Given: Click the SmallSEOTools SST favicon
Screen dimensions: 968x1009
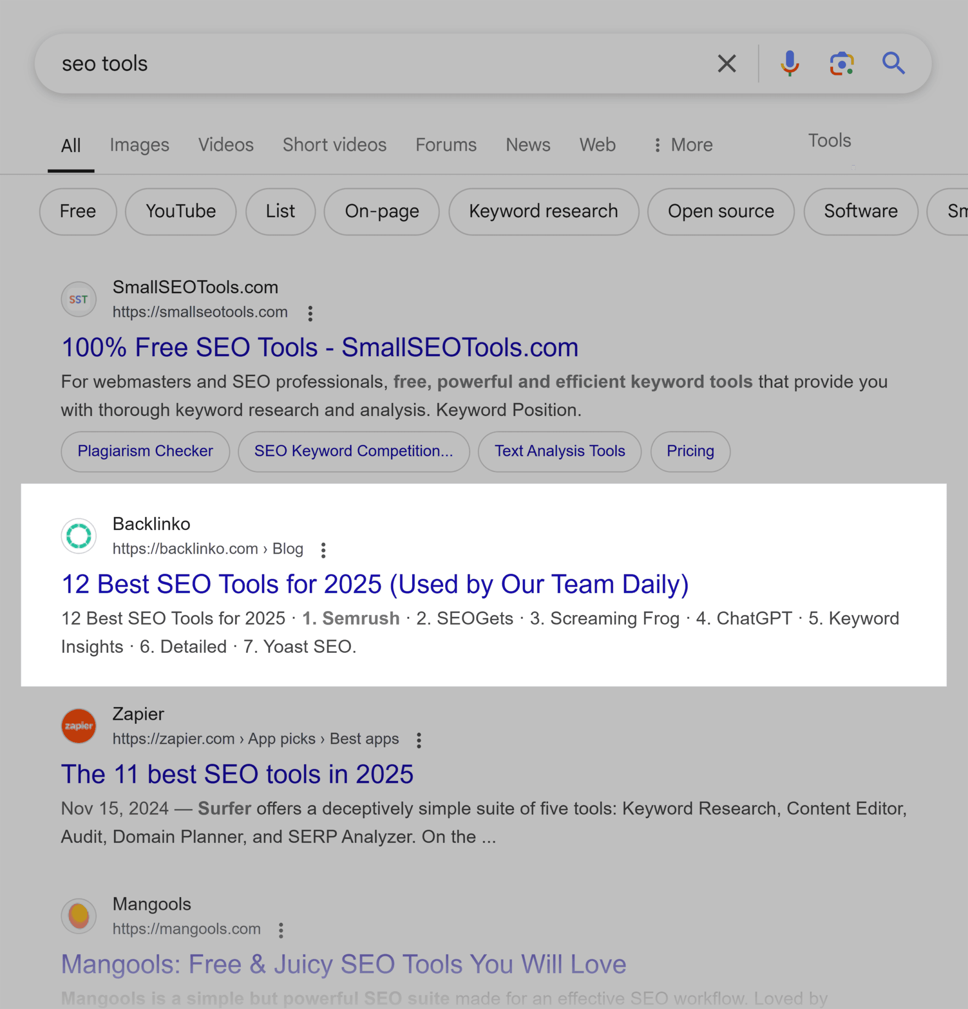Looking at the screenshot, I should (x=79, y=299).
